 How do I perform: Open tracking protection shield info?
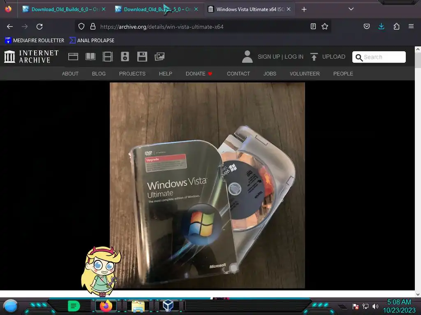81,26
